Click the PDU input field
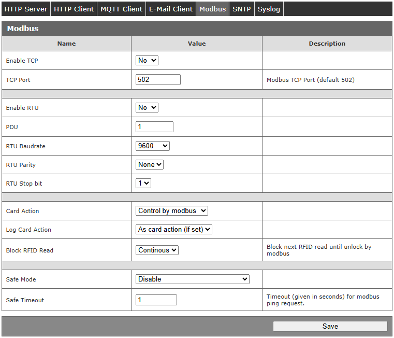 pos(154,127)
